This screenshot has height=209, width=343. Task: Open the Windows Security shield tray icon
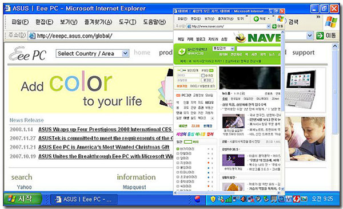[x=213, y=199]
